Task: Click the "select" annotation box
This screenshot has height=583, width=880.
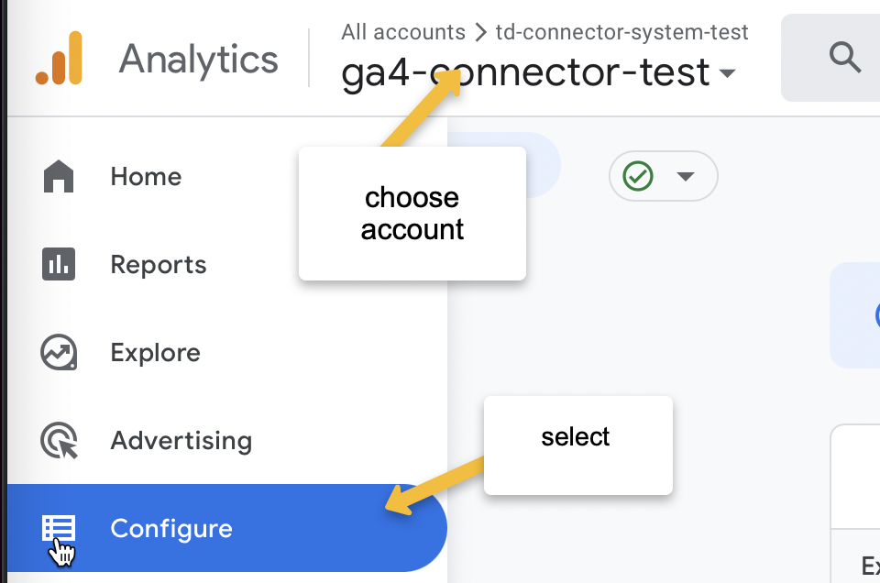Action: click(577, 445)
